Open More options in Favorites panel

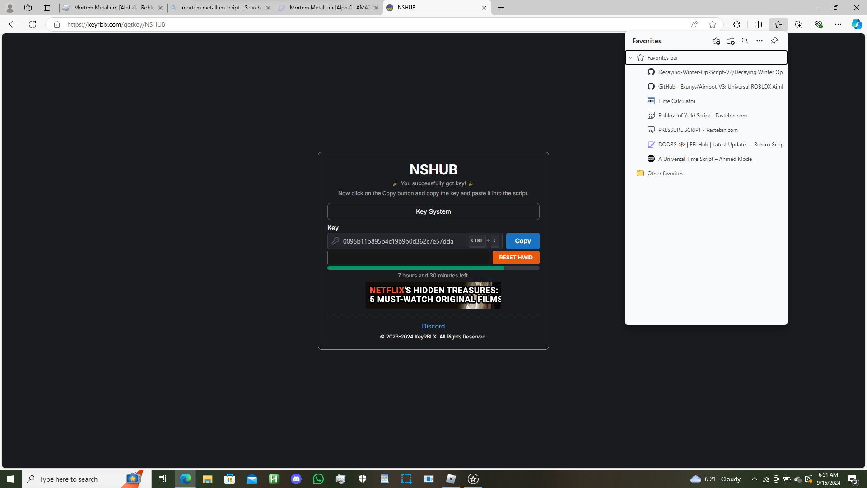(x=760, y=41)
